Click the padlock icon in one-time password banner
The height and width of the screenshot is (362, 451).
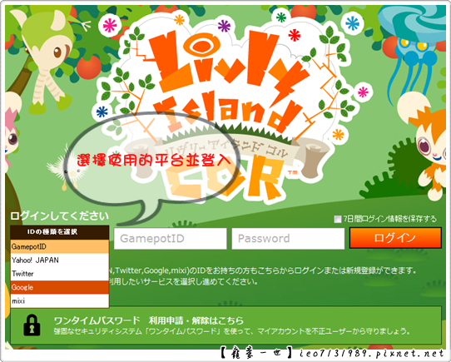click(x=32, y=325)
